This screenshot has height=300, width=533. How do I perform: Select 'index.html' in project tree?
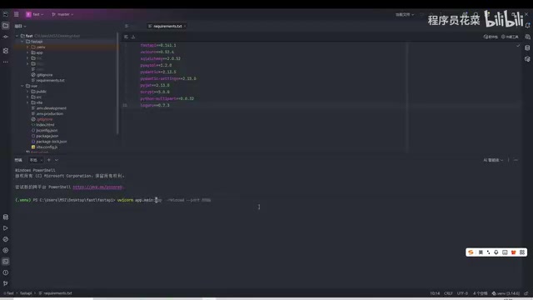[45, 125]
